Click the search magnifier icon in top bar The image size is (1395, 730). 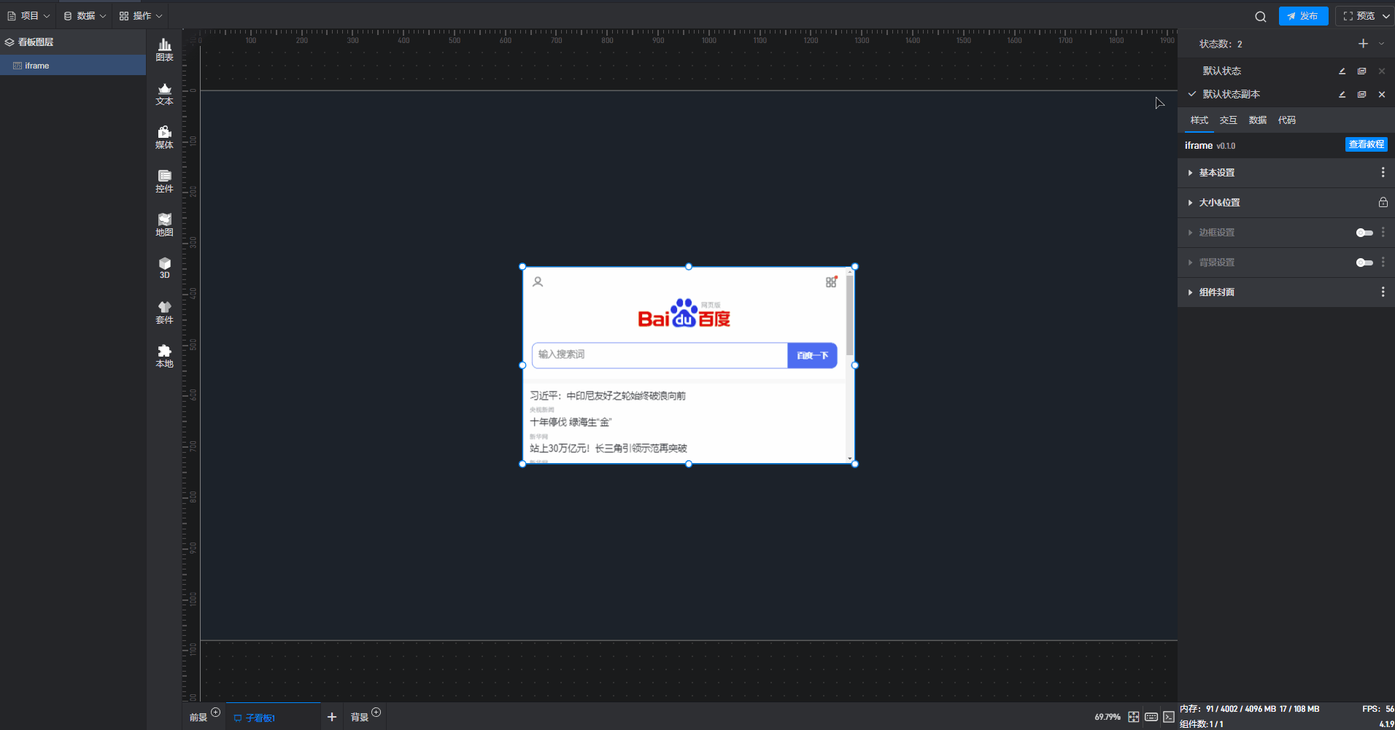tap(1260, 16)
